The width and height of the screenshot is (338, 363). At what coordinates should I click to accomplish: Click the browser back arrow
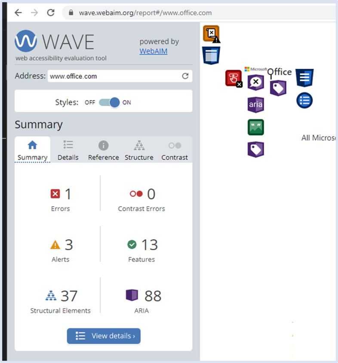(18, 12)
